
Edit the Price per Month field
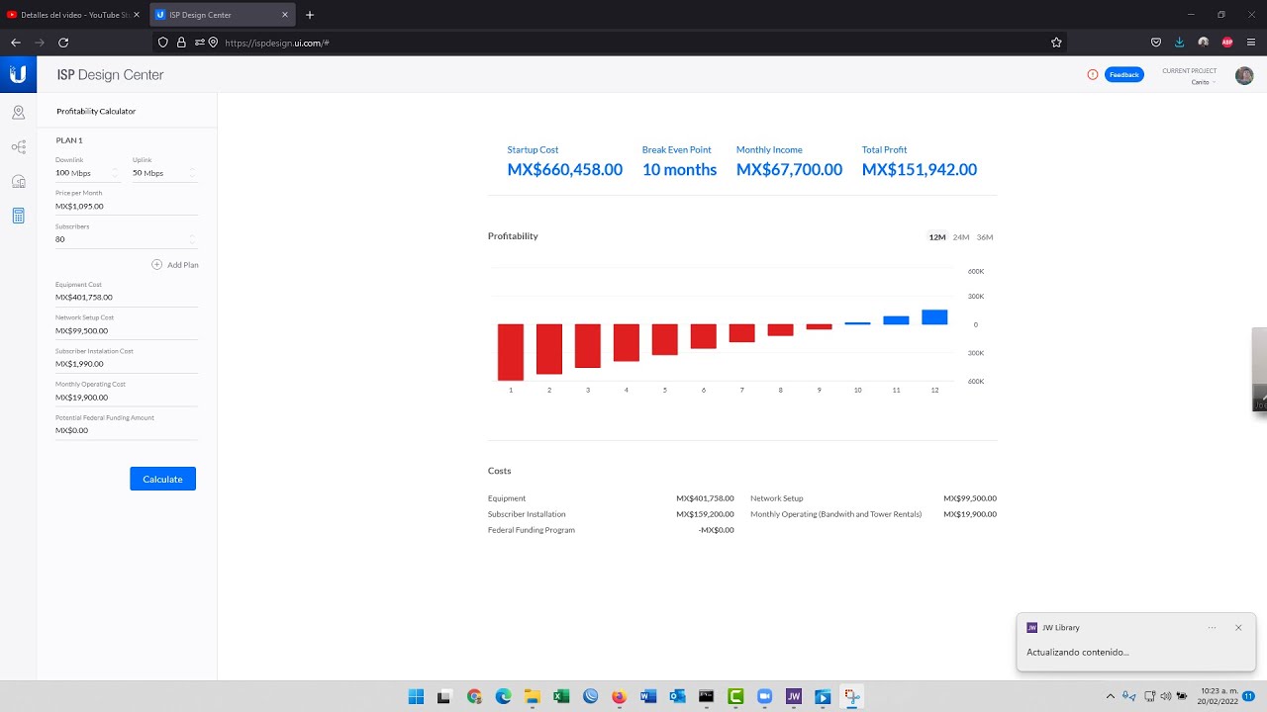click(x=127, y=207)
